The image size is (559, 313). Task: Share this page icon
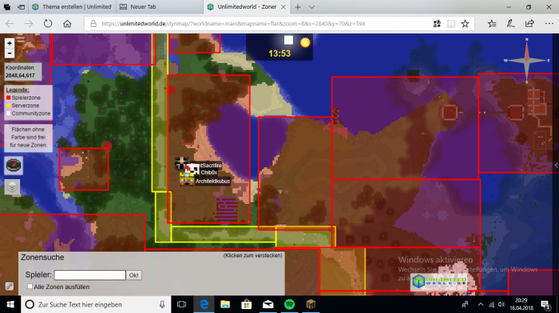coord(529,24)
